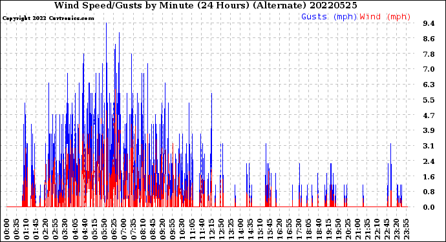Click the 0.8 y-axis label

pos(429,192)
